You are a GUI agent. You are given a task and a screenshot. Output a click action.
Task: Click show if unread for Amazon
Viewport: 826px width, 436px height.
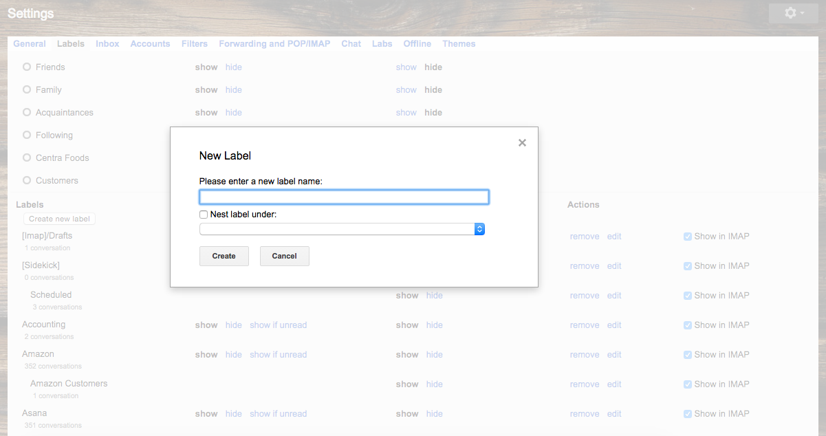pos(279,354)
